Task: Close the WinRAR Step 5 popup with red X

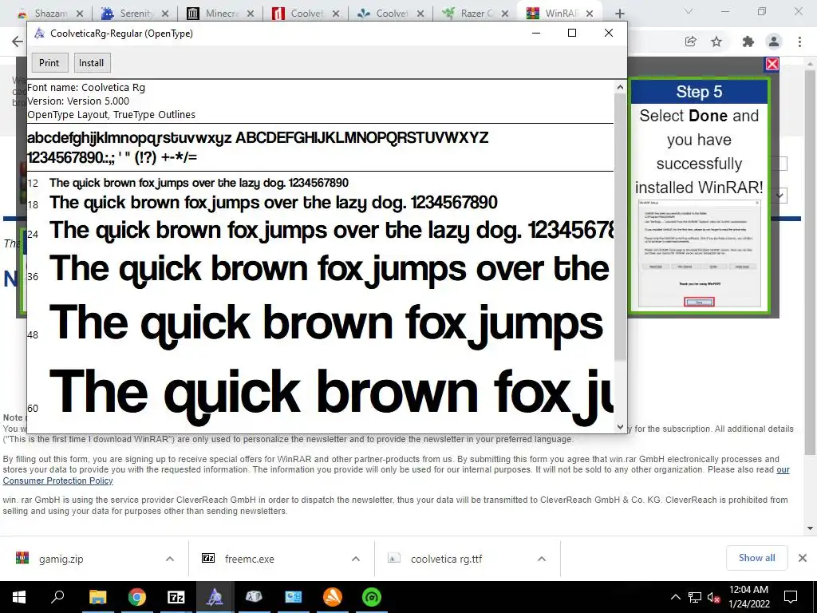Action: click(772, 64)
